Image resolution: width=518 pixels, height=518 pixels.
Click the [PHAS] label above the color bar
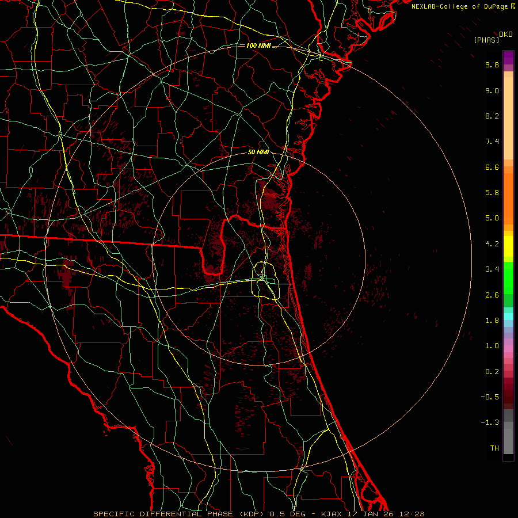[486, 40]
